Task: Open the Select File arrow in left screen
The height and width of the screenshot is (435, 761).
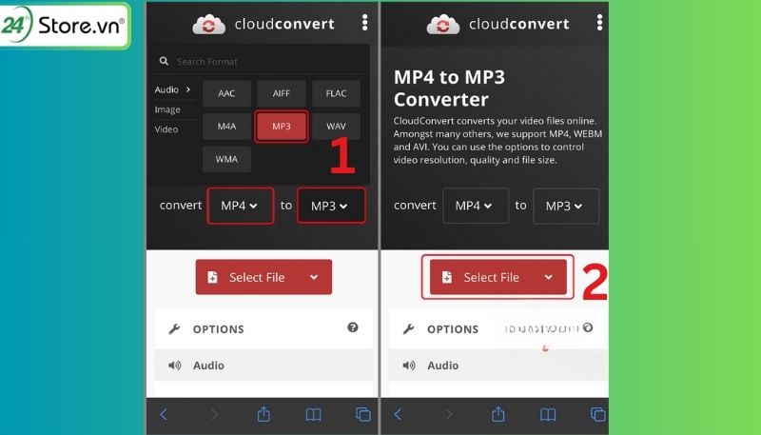Action: (314, 277)
